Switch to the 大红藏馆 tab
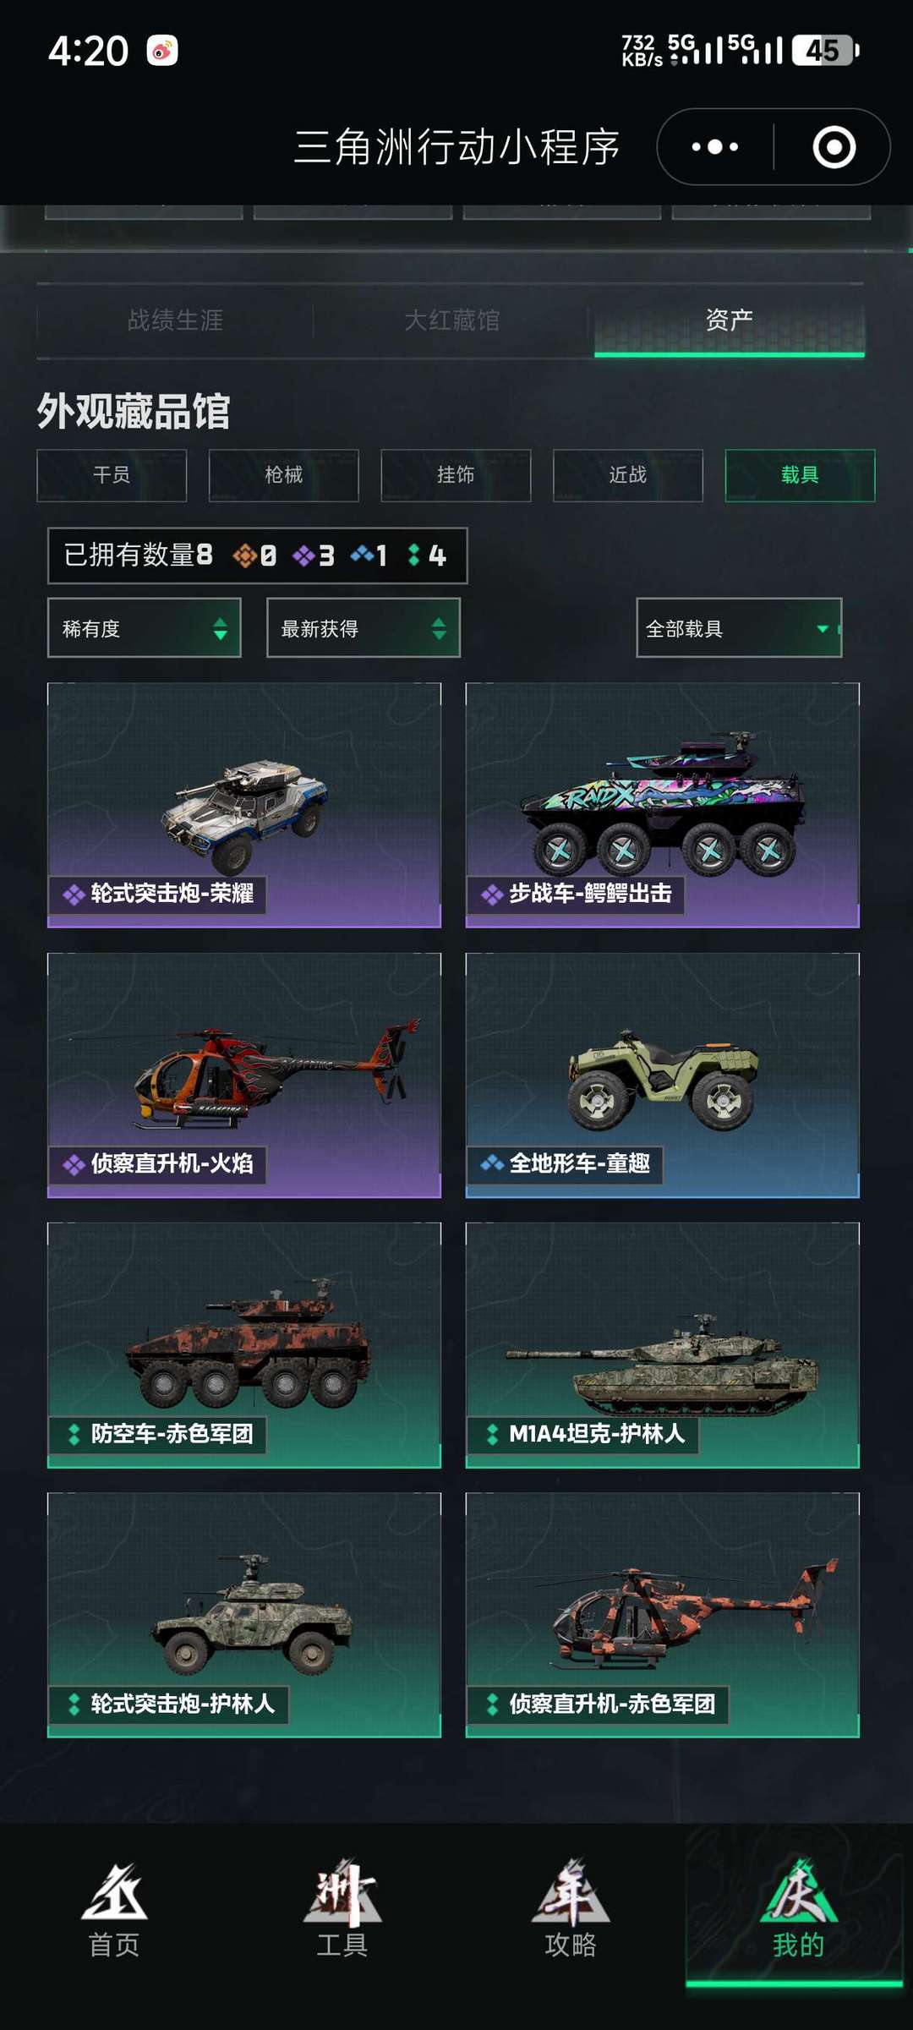Viewport: 913px width, 2030px height. click(x=451, y=320)
